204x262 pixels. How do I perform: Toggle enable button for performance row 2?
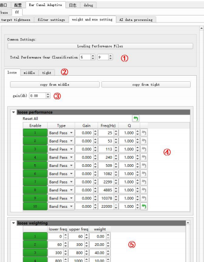35,141
